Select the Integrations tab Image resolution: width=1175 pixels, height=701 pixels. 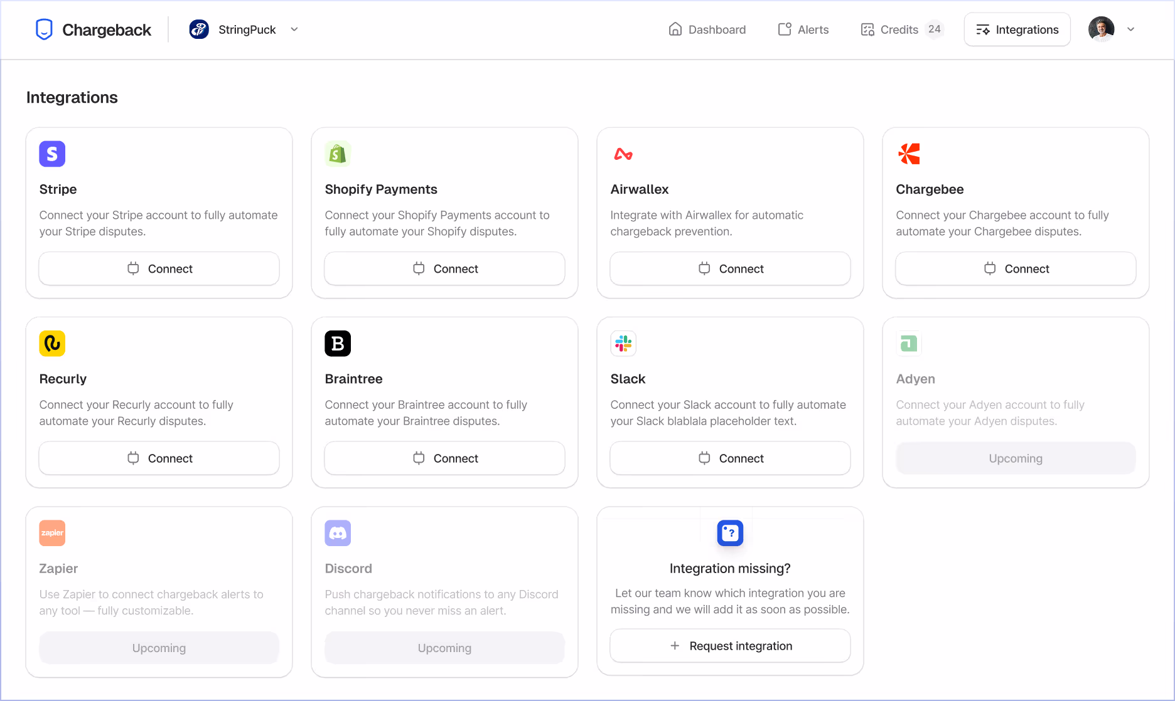(x=1017, y=29)
